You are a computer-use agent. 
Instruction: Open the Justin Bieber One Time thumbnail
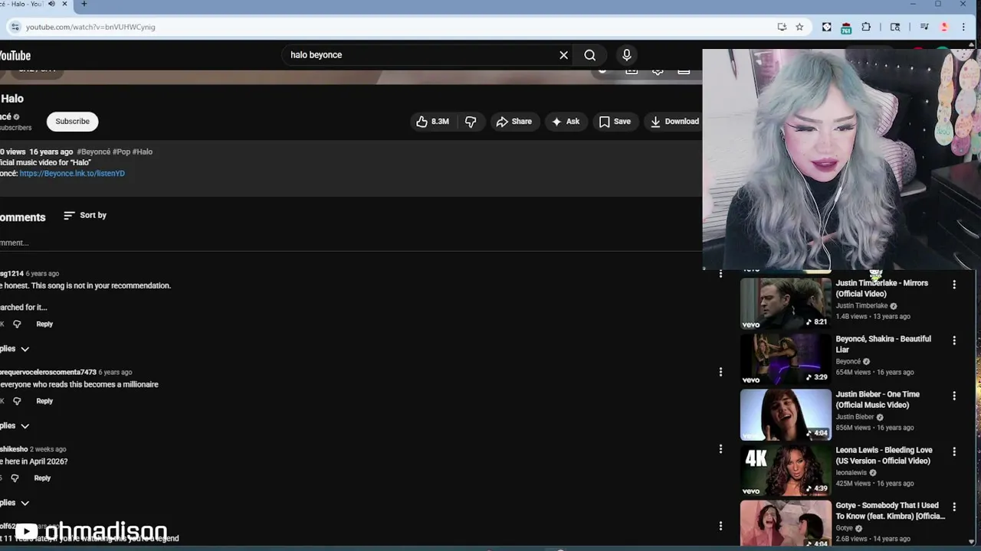point(786,415)
